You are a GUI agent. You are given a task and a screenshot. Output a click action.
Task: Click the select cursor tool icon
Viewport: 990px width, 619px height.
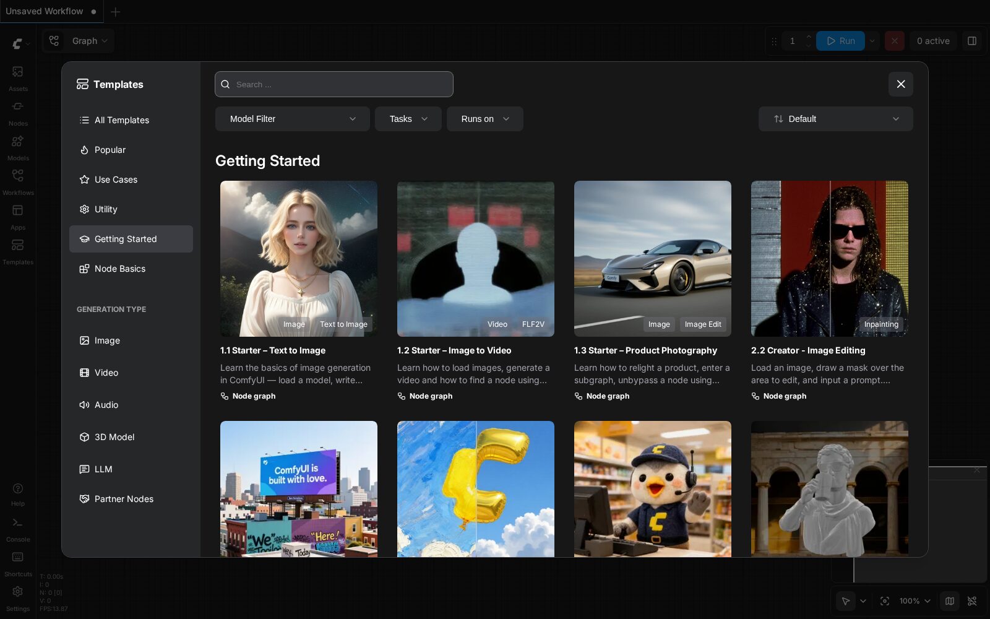tap(845, 601)
